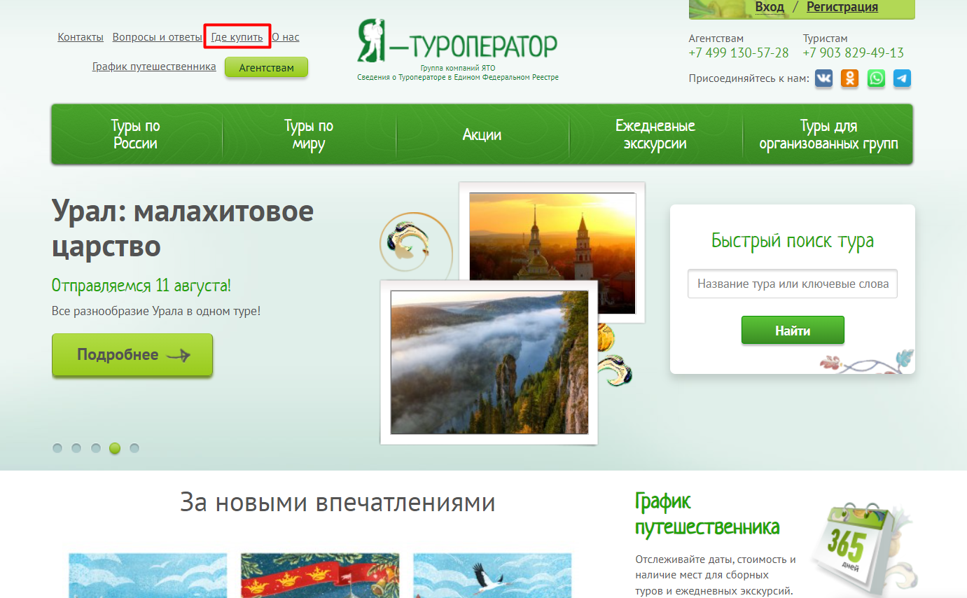
Task: Select the first slider dot
Action: (57, 448)
